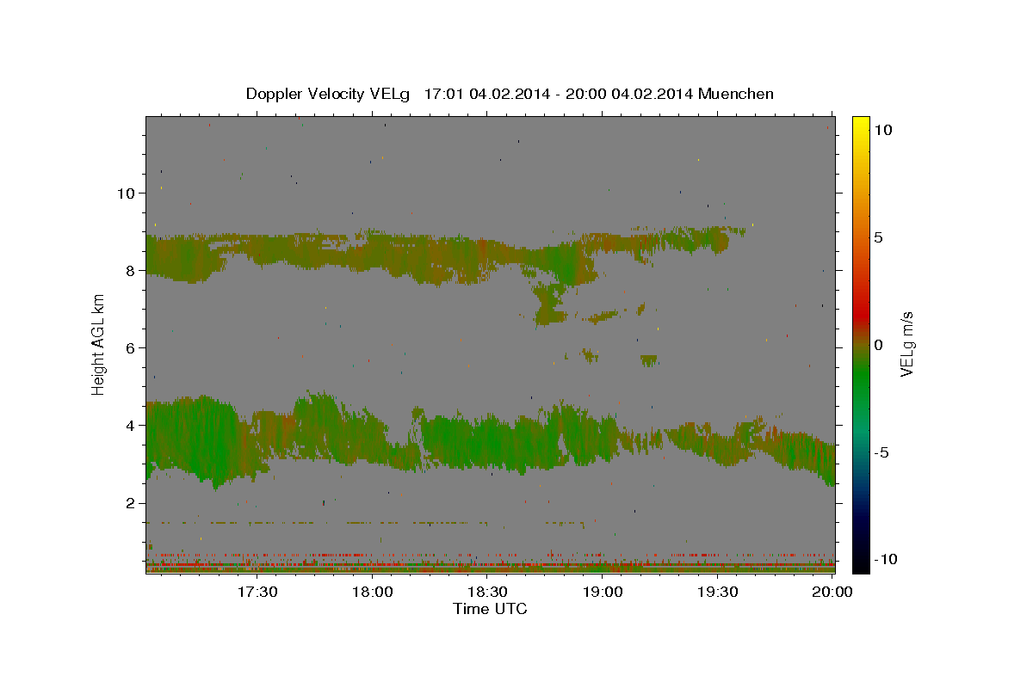Click the 'Muenchen' station name in title
The image size is (1033, 688).
tap(737, 94)
